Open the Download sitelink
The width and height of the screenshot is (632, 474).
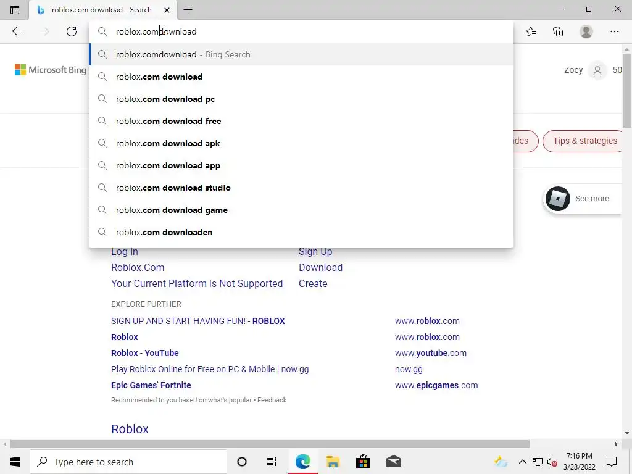coord(320,268)
